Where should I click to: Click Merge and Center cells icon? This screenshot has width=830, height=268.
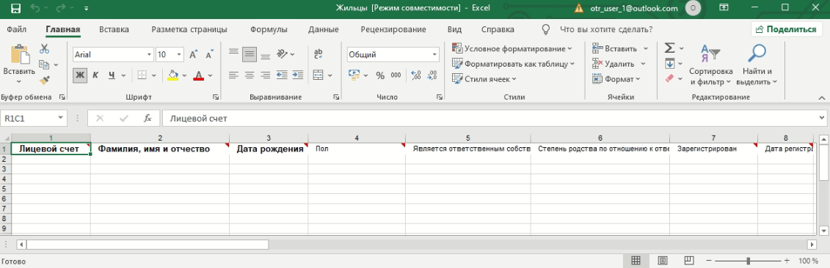click(318, 75)
